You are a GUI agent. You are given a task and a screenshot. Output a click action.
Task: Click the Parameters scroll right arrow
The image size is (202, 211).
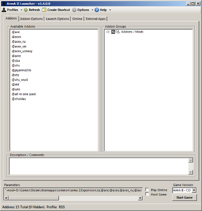[140, 198]
